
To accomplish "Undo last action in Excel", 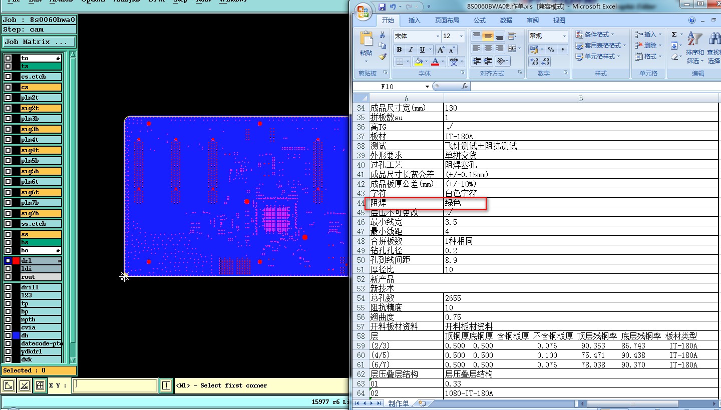I will 393,7.
